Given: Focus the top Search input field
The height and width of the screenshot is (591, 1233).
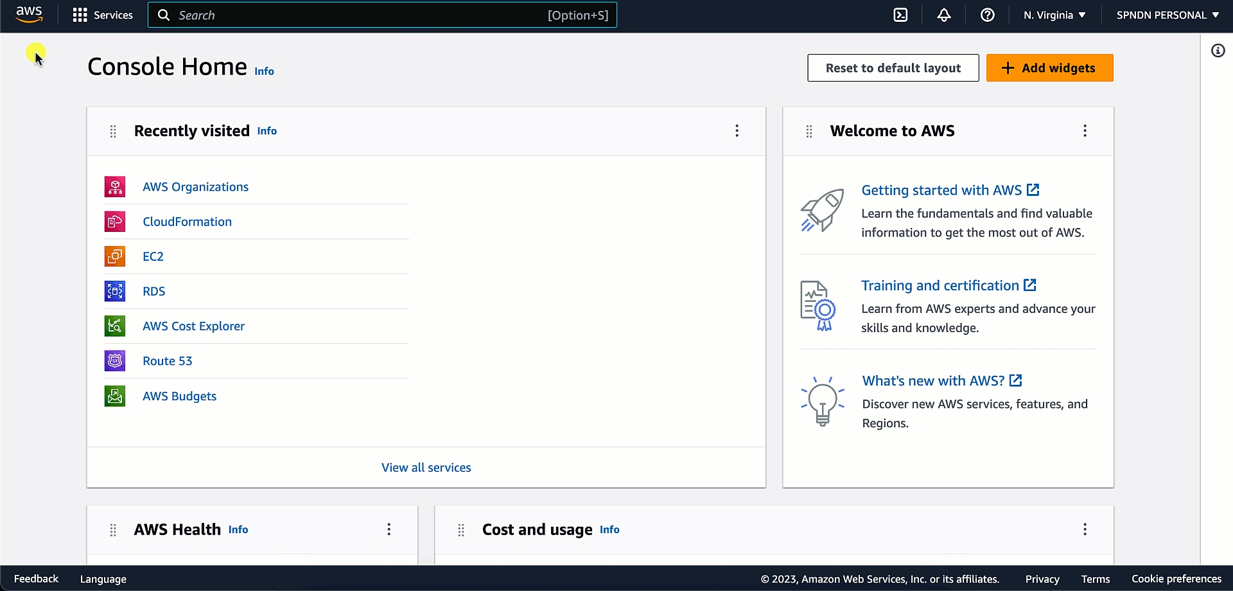Looking at the screenshot, I should coord(360,15).
